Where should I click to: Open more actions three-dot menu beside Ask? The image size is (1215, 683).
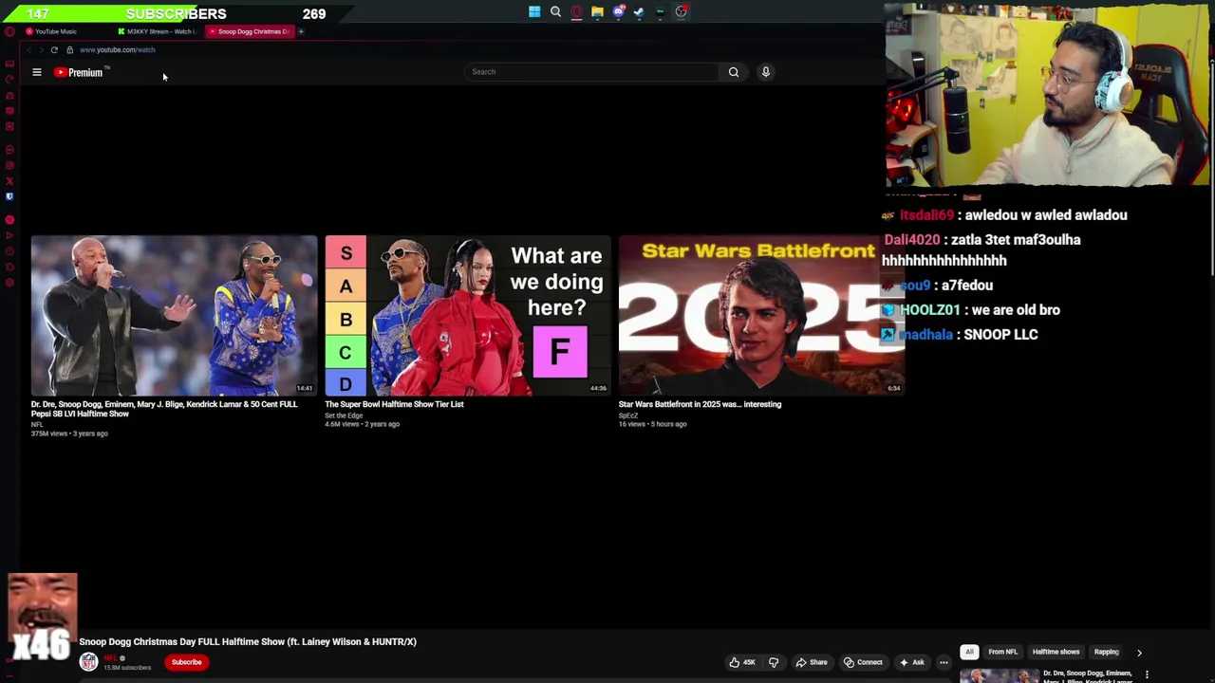pyautogui.click(x=944, y=662)
